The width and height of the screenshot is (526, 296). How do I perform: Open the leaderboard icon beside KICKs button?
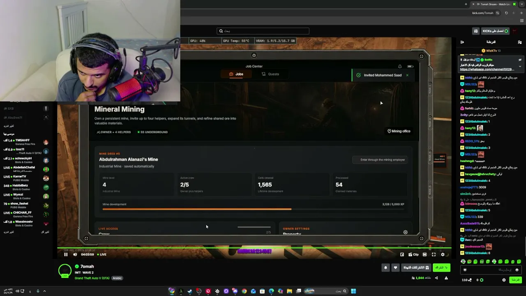[x=476, y=31]
